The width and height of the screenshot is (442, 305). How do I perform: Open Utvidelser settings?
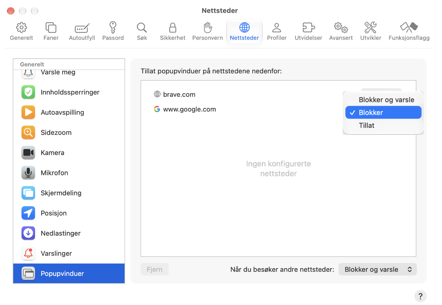click(308, 31)
